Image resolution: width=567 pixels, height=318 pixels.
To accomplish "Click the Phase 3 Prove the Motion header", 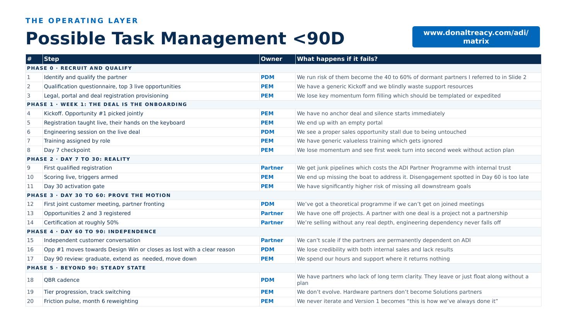I will tap(283, 195).
